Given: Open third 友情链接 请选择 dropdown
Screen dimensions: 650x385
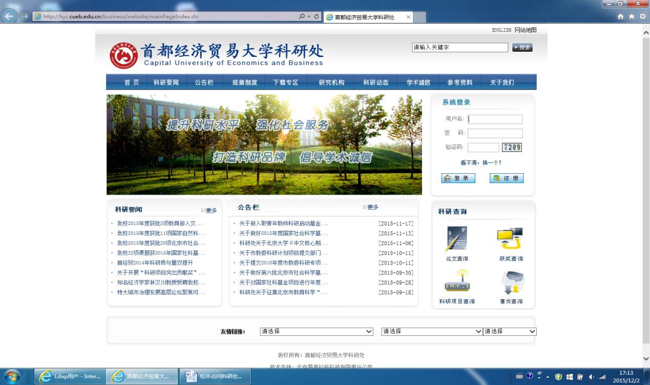Looking at the screenshot, I should pyautogui.click(x=510, y=332).
